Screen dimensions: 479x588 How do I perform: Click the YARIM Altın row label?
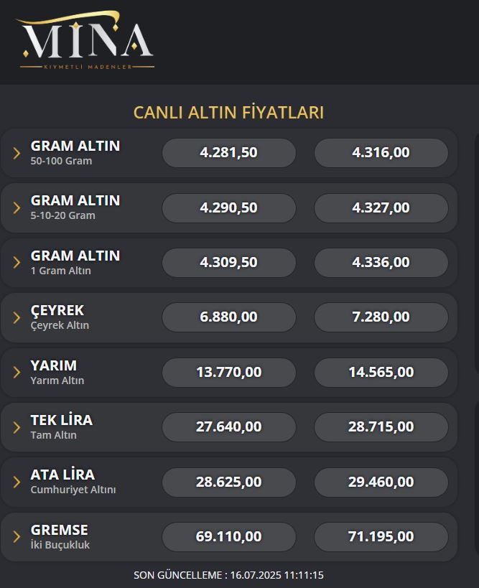(x=57, y=372)
